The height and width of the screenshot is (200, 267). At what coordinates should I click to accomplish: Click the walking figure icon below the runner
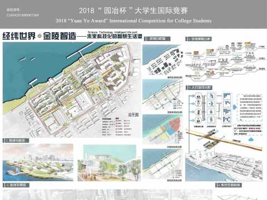tap(211, 104)
